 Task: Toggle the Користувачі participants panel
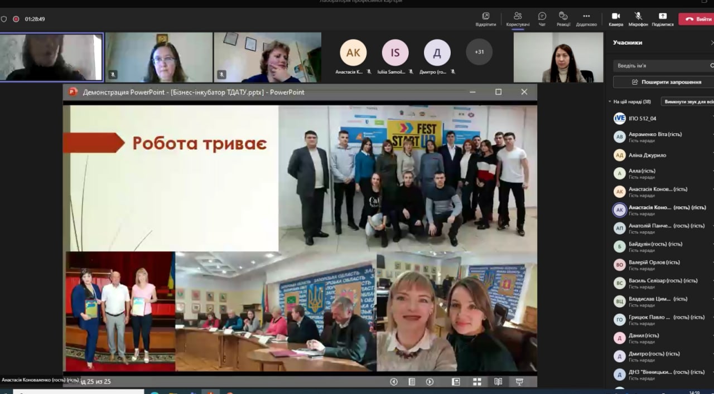518,19
